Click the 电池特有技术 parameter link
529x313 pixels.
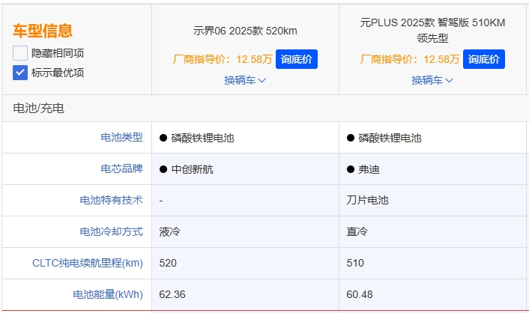tap(112, 200)
